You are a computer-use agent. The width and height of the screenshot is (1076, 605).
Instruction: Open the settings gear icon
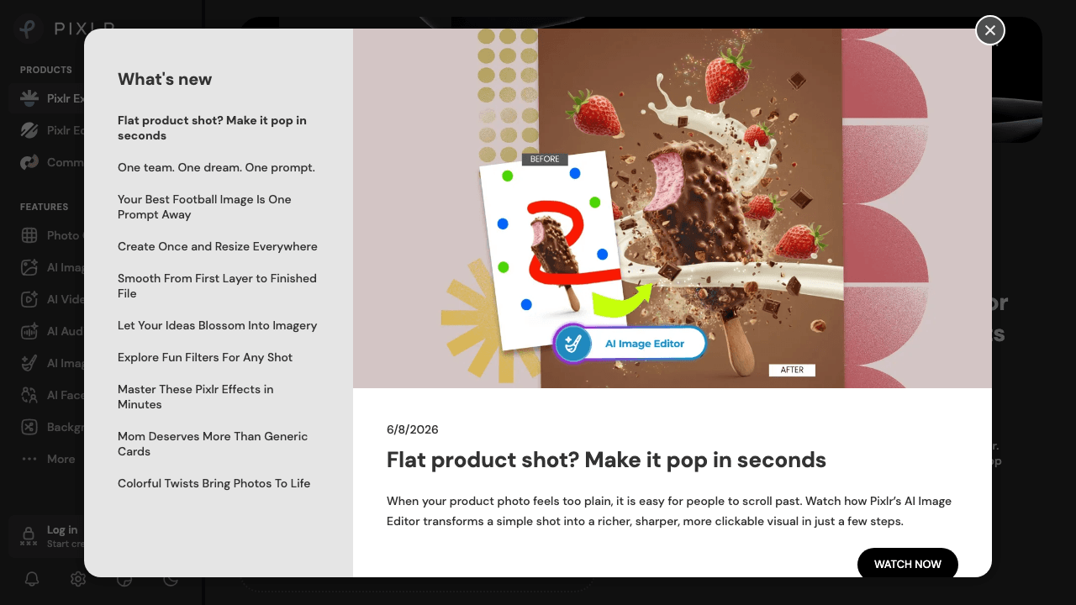click(78, 579)
